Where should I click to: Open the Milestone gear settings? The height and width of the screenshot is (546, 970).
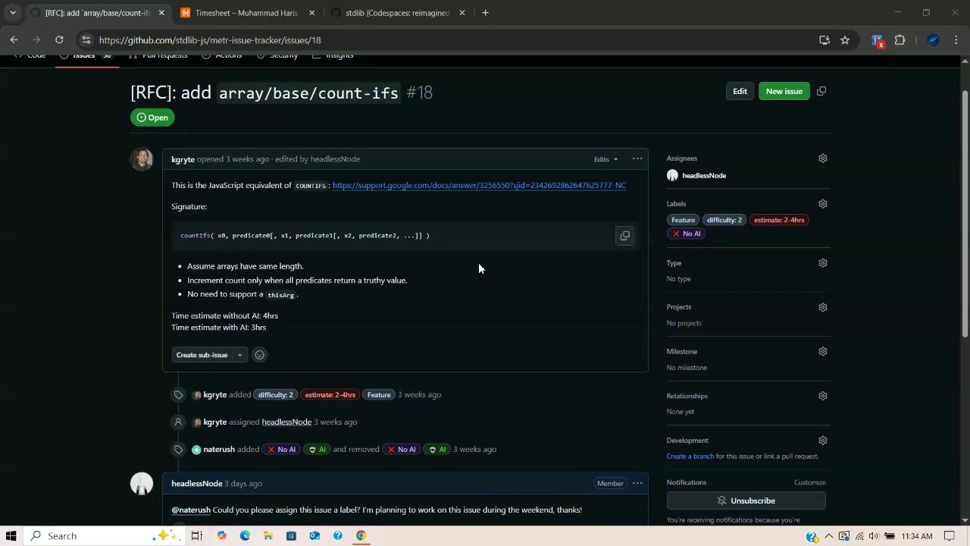pyautogui.click(x=823, y=352)
